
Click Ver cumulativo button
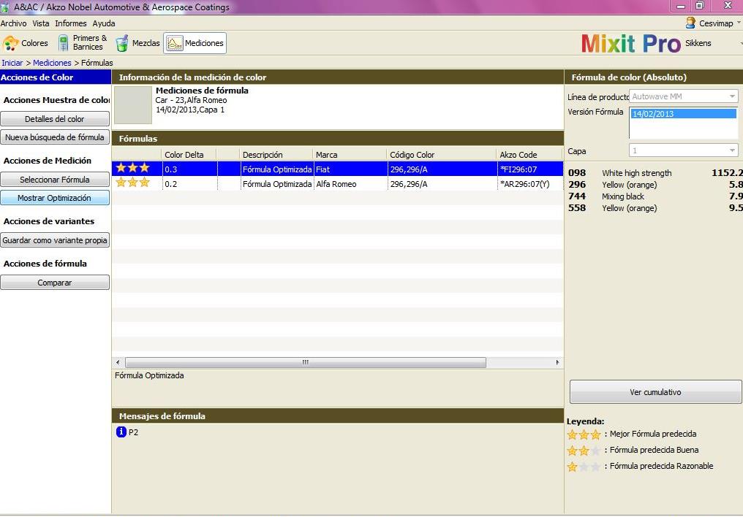coord(655,391)
